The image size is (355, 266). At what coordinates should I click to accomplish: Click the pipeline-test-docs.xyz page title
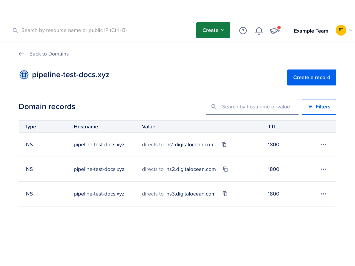[71, 75]
